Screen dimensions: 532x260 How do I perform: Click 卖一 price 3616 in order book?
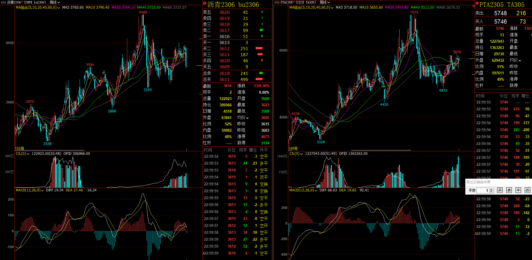[224, 37]
